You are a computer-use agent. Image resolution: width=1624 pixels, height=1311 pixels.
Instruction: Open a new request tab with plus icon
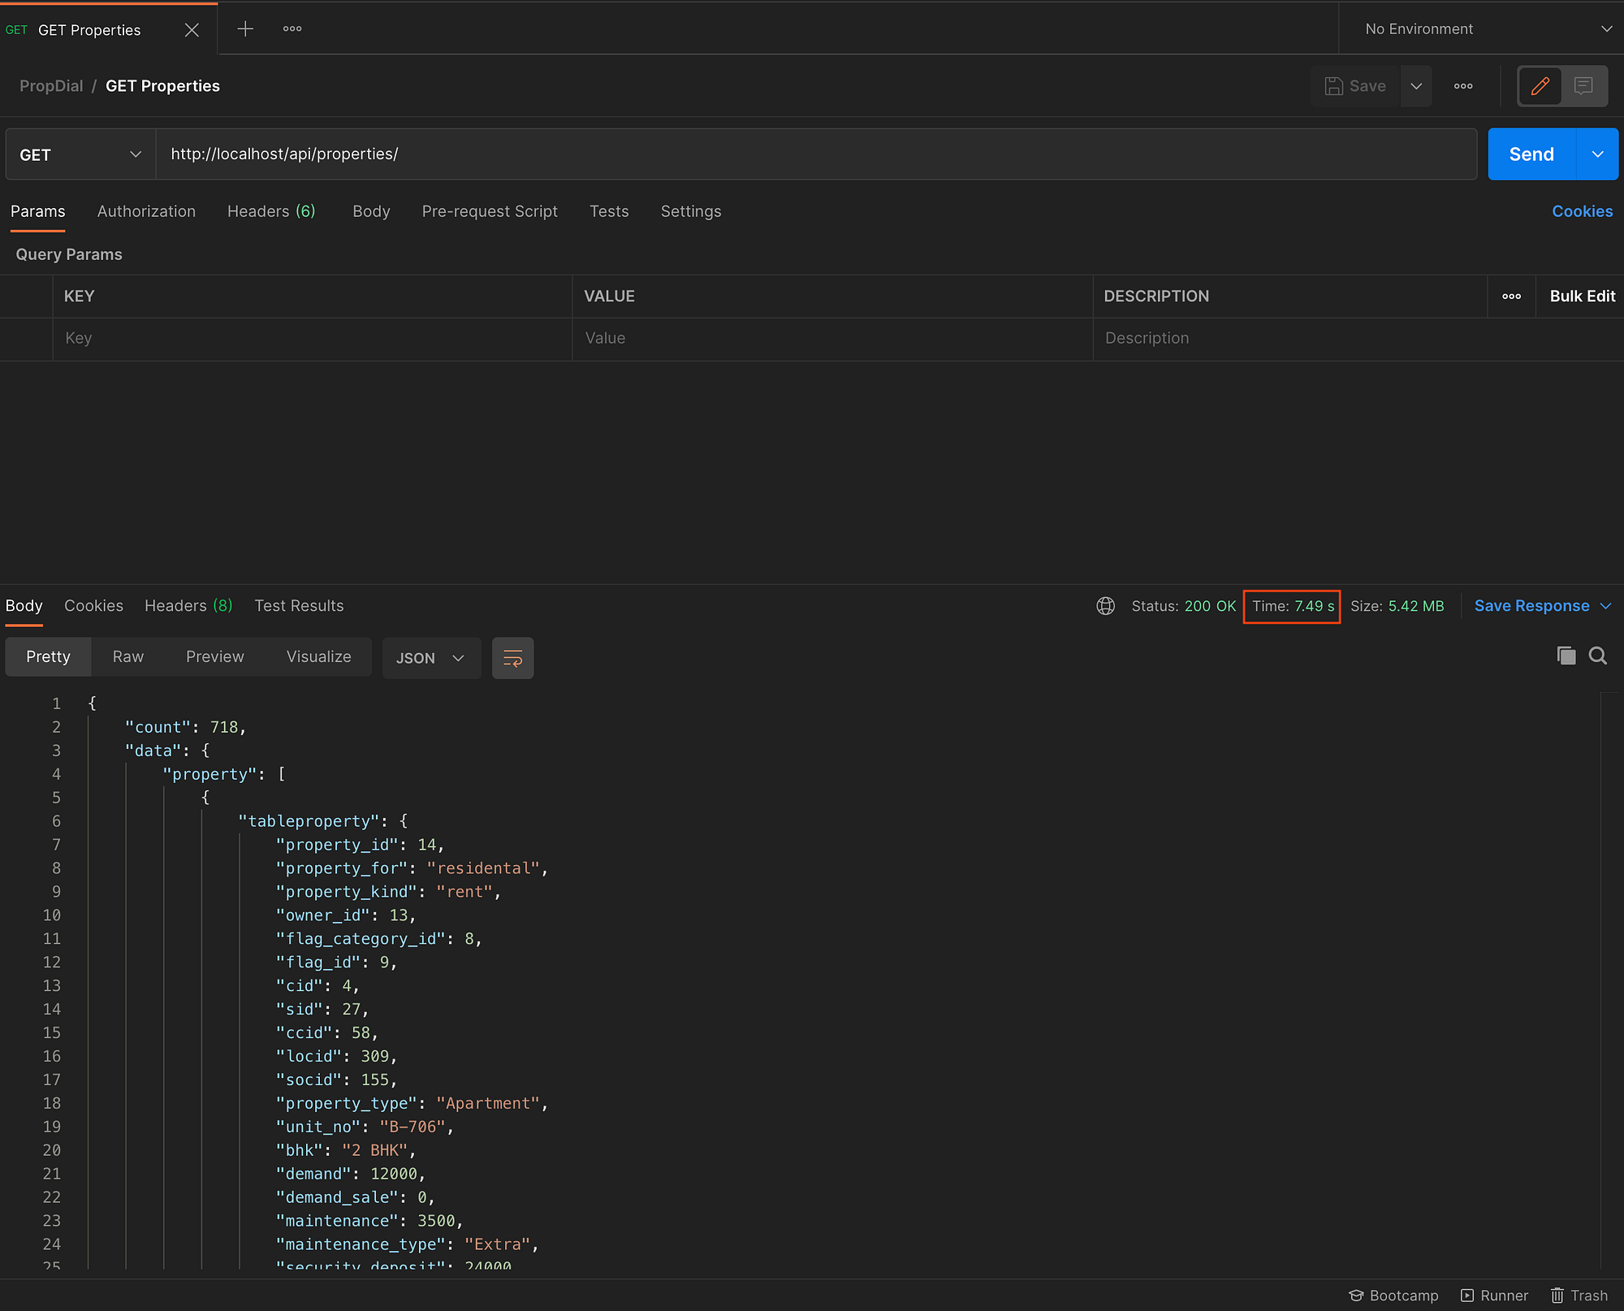(x=245, y=29)
